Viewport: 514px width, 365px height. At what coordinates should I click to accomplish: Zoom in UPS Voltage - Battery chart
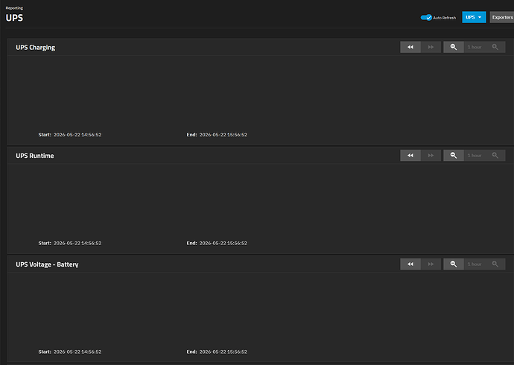coord(495,264)
